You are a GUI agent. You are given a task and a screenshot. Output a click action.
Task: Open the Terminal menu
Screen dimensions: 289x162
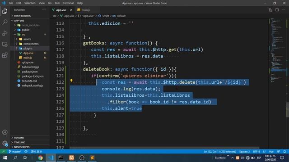68,3
